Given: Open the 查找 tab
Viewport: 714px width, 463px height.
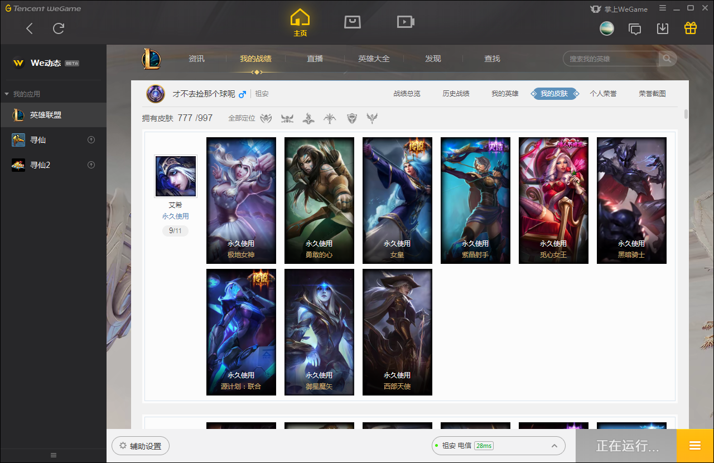Looking at the screenshot, I should pos(492,59).
